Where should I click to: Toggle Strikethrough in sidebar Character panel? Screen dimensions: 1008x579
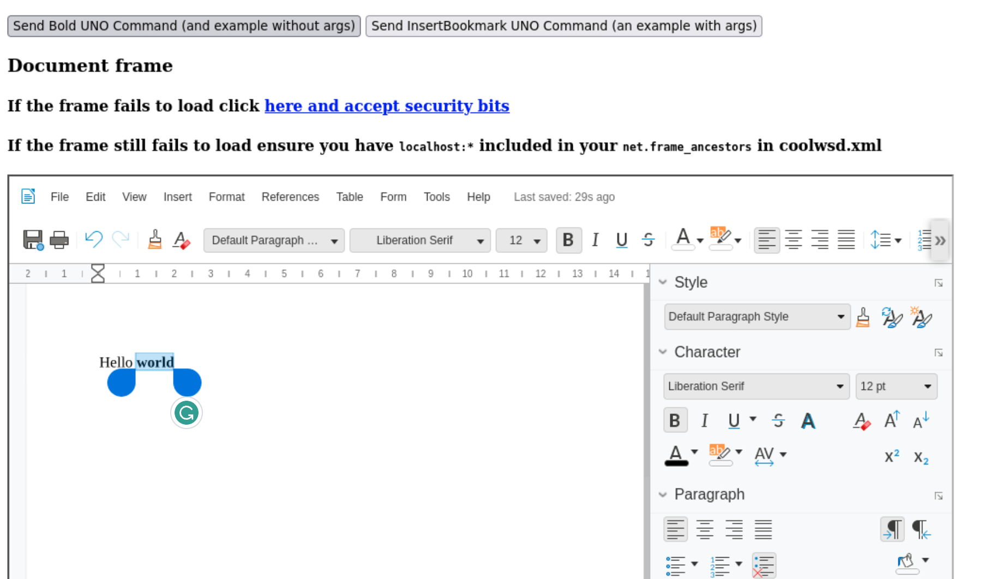point(778,420)
